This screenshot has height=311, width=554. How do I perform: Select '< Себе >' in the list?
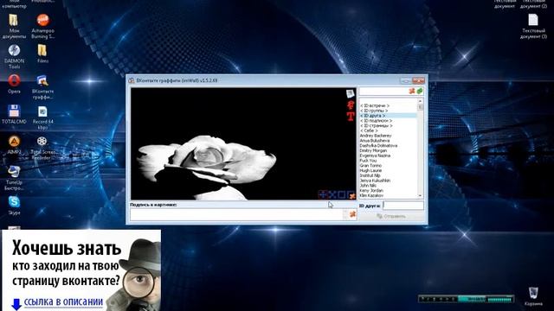tap(369, 130)
